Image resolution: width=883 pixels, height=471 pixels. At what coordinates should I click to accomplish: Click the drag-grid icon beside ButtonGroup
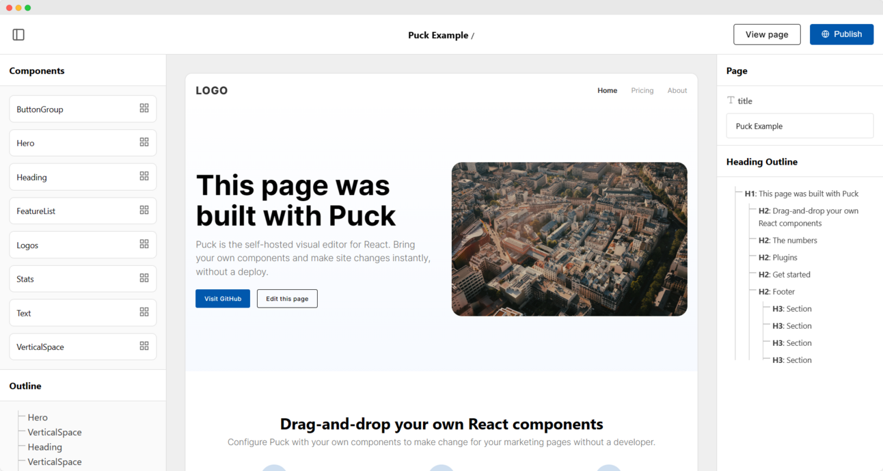click(144, 107)
